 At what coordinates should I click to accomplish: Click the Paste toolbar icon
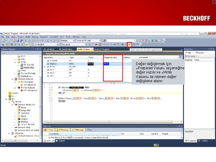coord(33,40)
